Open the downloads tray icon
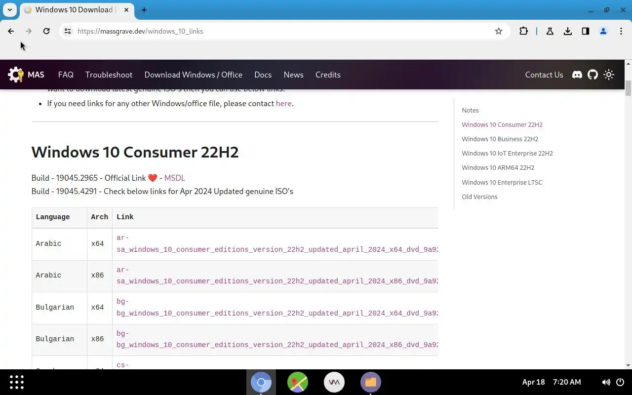The height and width of the screenshot is (395, 632). click(x=568, y=31)
